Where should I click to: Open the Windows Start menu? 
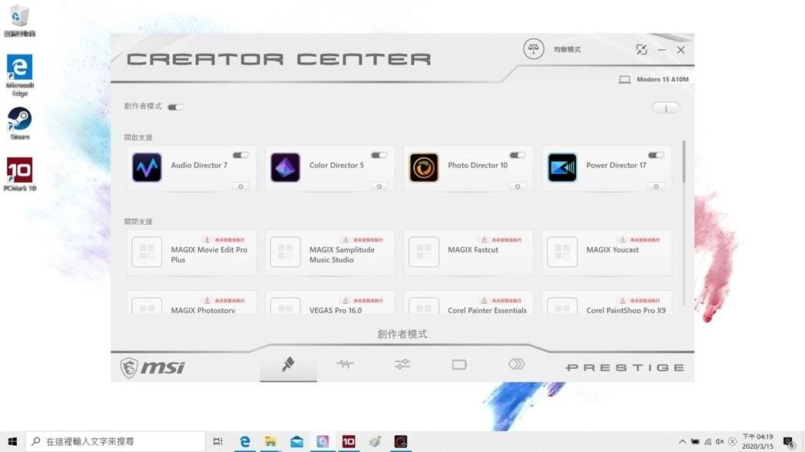12,441
